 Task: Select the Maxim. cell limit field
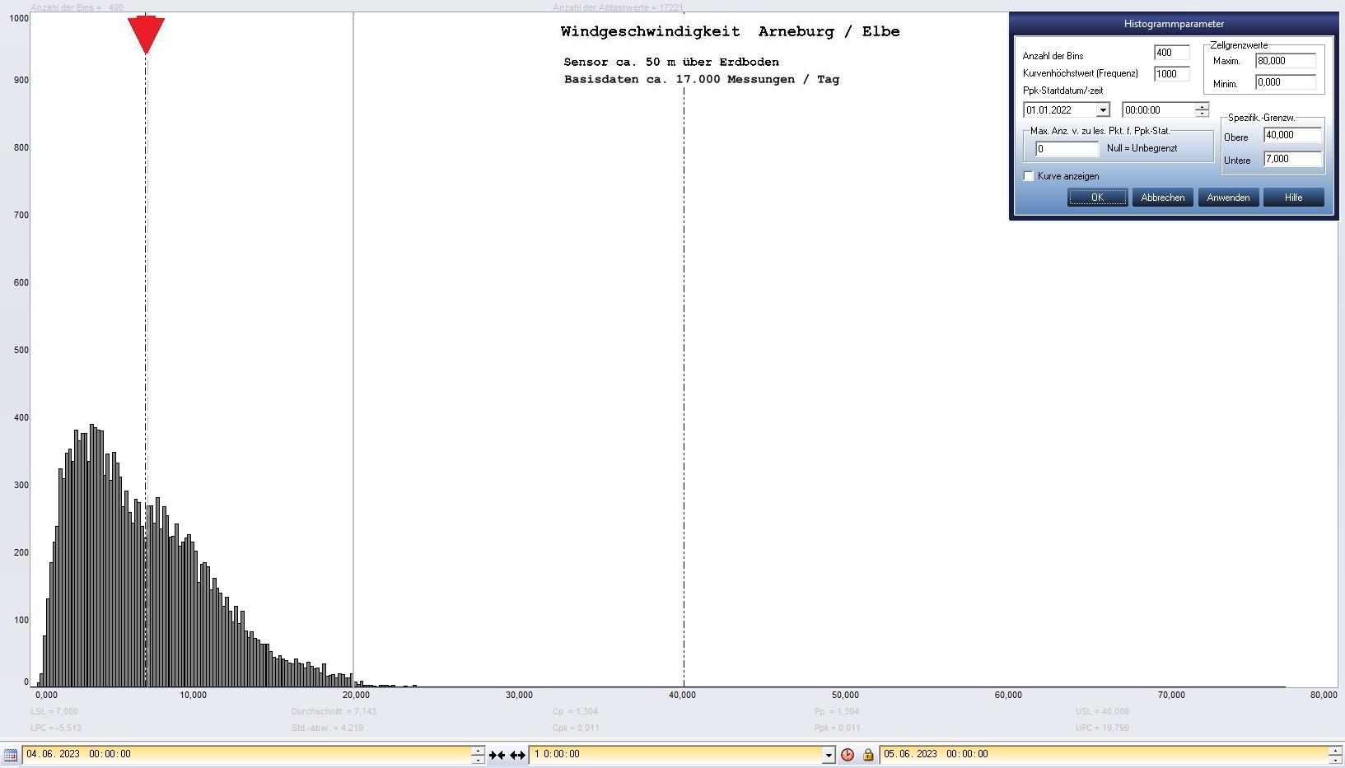(1284, 61)
